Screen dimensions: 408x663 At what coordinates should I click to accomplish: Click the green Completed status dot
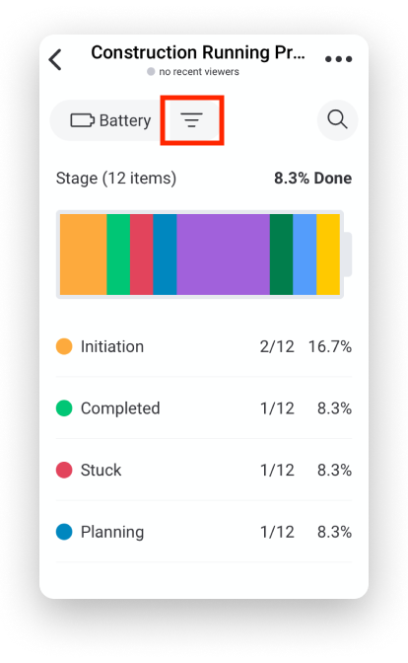pos(64,408)
